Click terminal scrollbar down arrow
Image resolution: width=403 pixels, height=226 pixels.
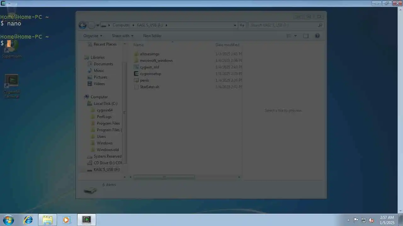click(x=400, y=211)
